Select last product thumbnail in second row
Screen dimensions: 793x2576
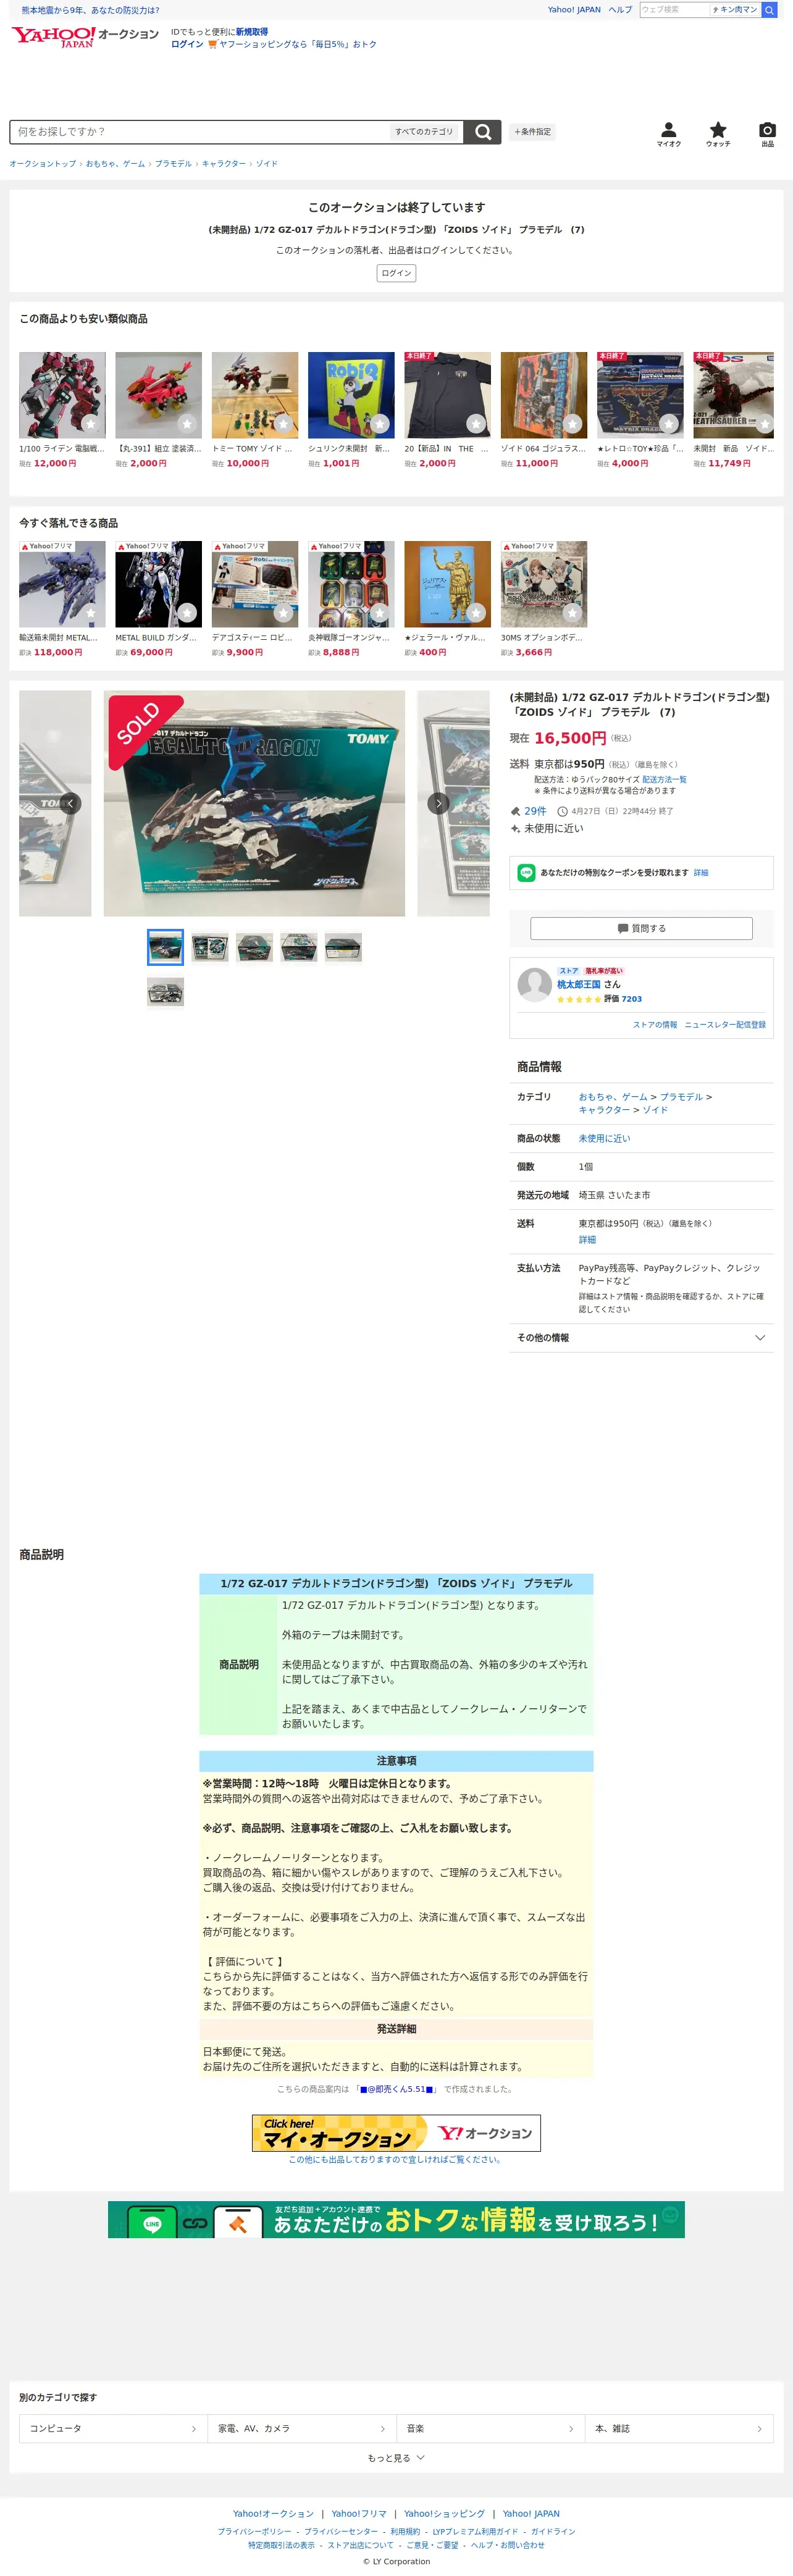tap(165, 992)
